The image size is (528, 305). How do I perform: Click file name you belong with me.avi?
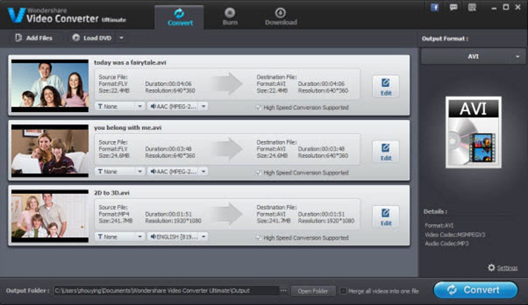(x=128, y=128)
